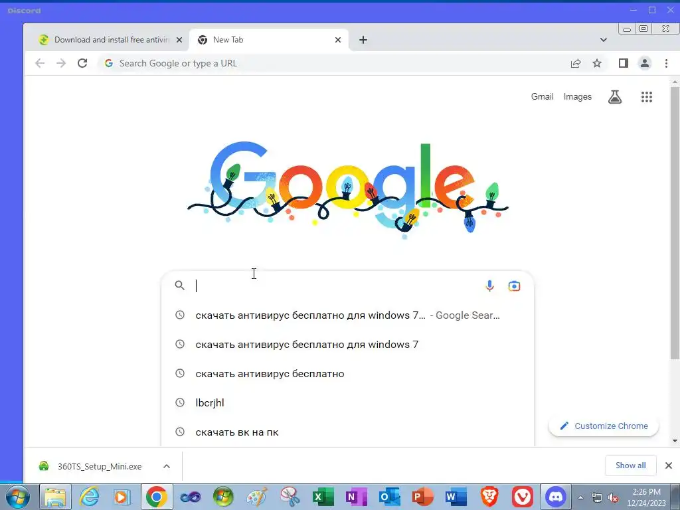Switch to Discord via the taskbar

pos(556,497)
